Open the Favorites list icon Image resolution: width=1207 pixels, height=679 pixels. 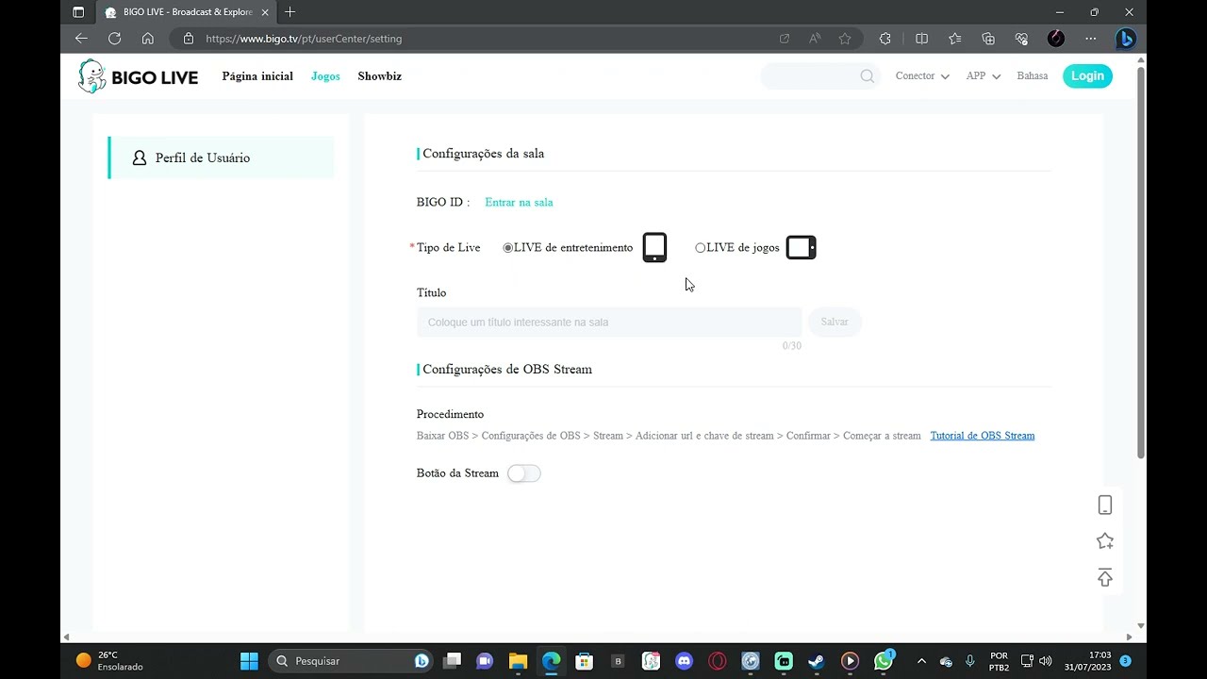click(x=955, y=39)
